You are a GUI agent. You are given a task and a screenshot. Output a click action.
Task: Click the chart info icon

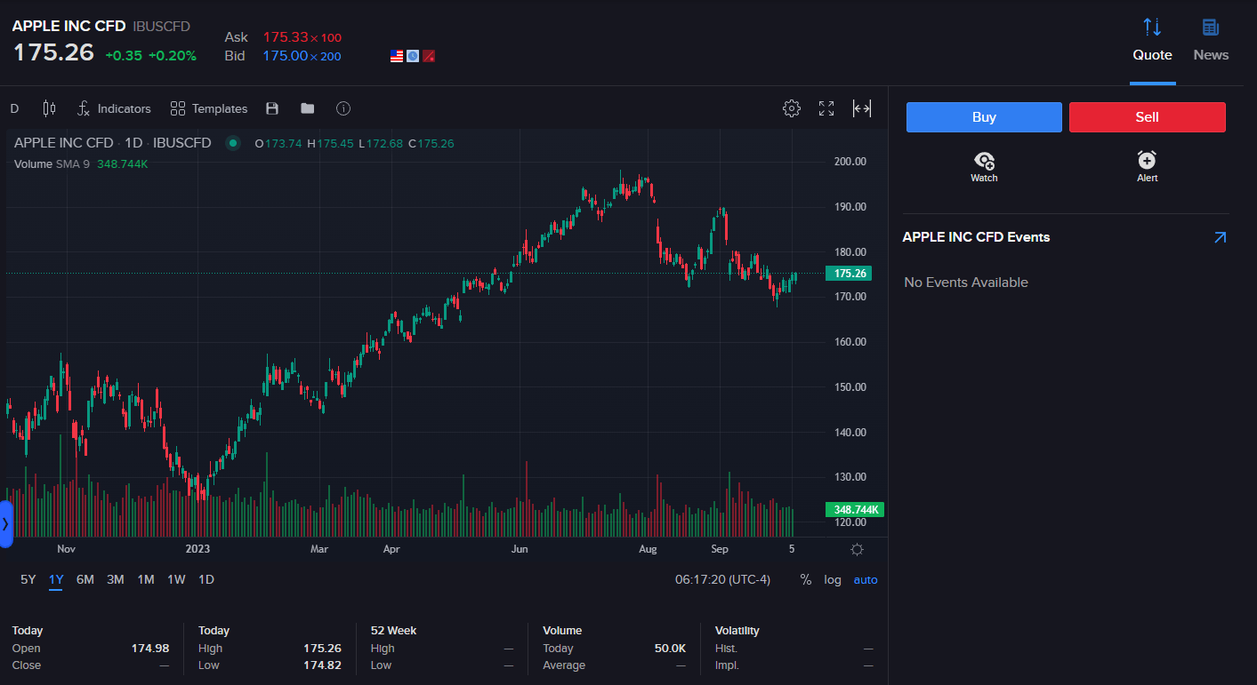click(x=343, y=108)
